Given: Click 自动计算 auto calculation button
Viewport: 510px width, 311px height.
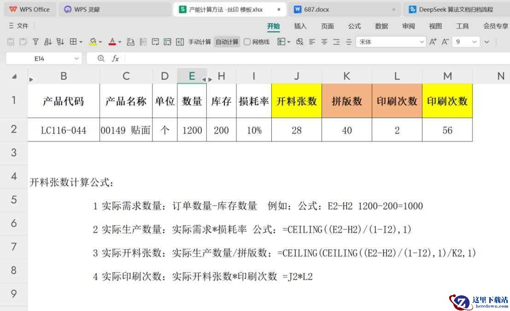Looking at the screenshot, I should click(227, 41).
